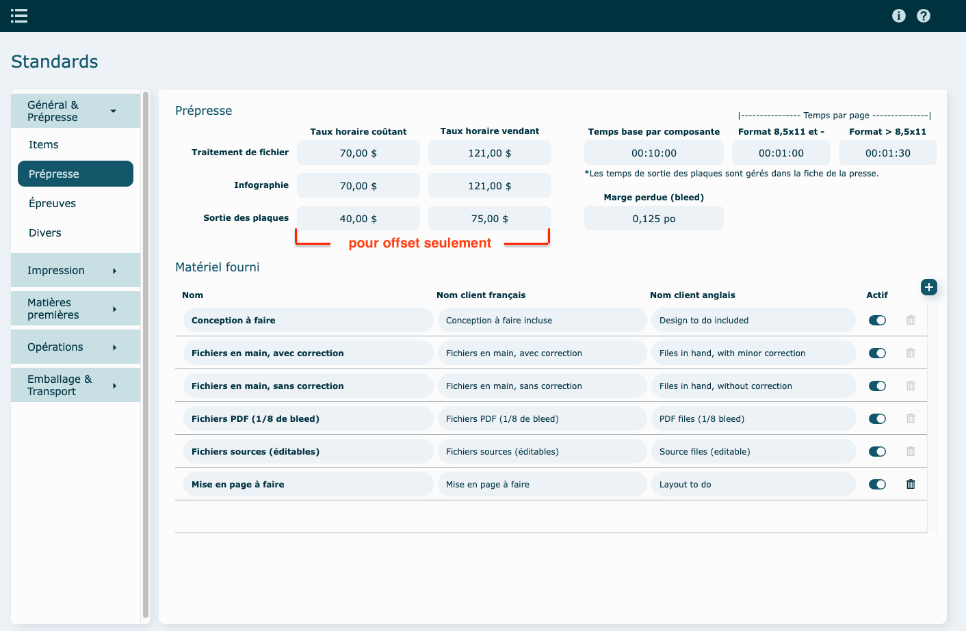Toggle Actif switch for 'Mise en page à faire'
966x631 pixels.
(x=877, y=484)
